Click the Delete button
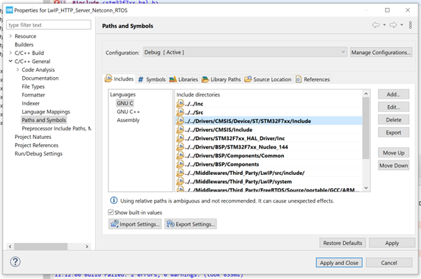 tap(393, 119)
